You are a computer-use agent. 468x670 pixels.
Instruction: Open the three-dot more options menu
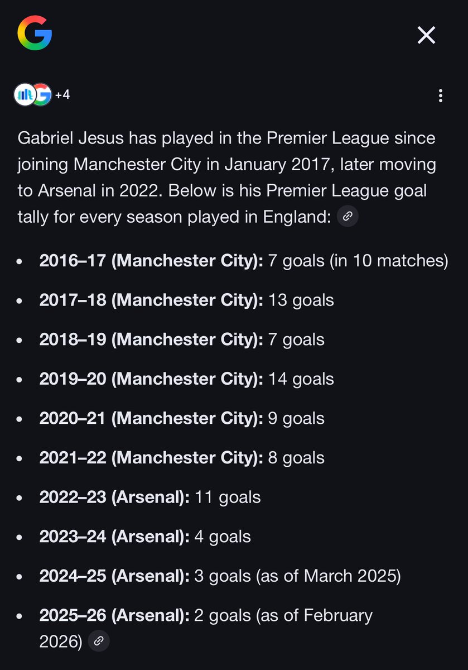441,95
